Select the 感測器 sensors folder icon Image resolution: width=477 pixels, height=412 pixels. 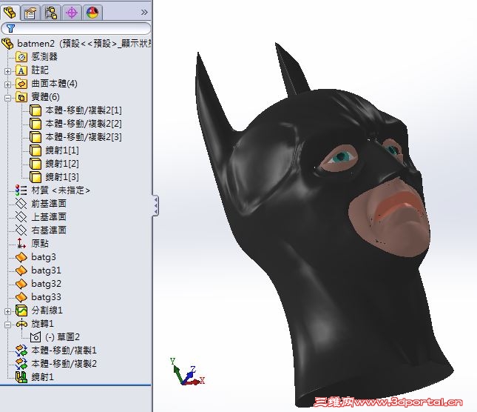[x=21, y=57]
